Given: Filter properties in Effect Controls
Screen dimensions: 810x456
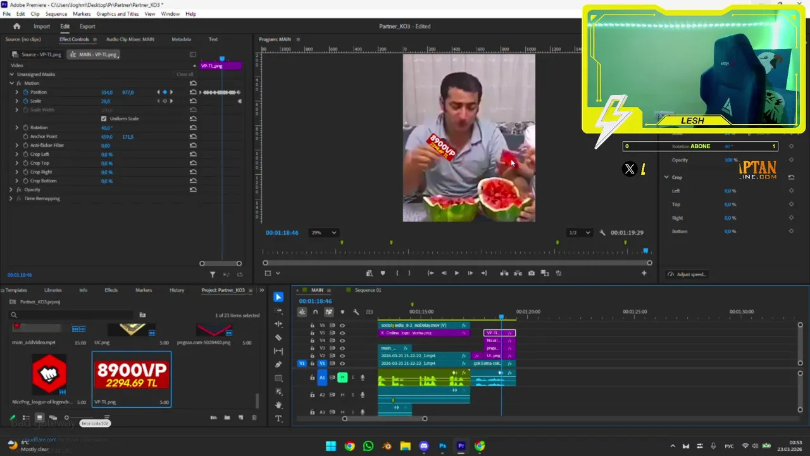Looking at the screenshot, I should tap(213, 274).
